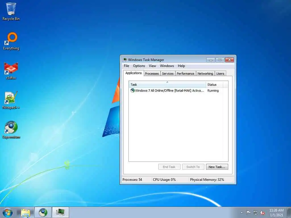The image size is (291, 218).
Task: Show hidden tray icons arrow
Action: pyautogui.click(x=242, y=213)
